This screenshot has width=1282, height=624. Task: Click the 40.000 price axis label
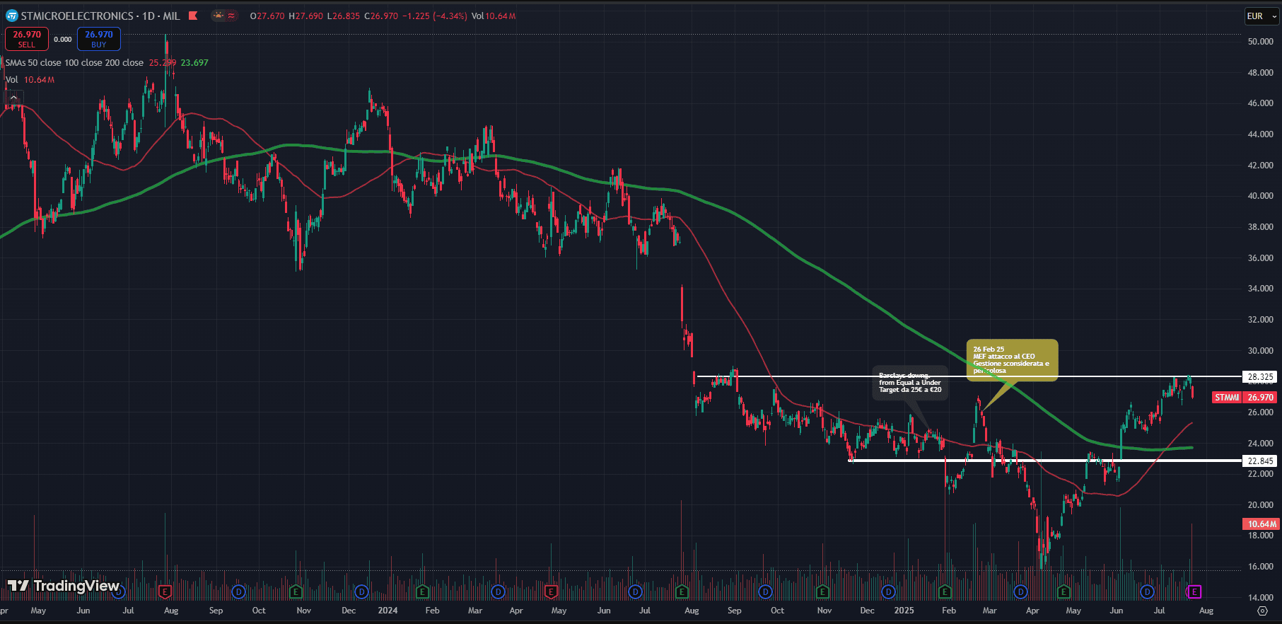[x=1260, y=196]
